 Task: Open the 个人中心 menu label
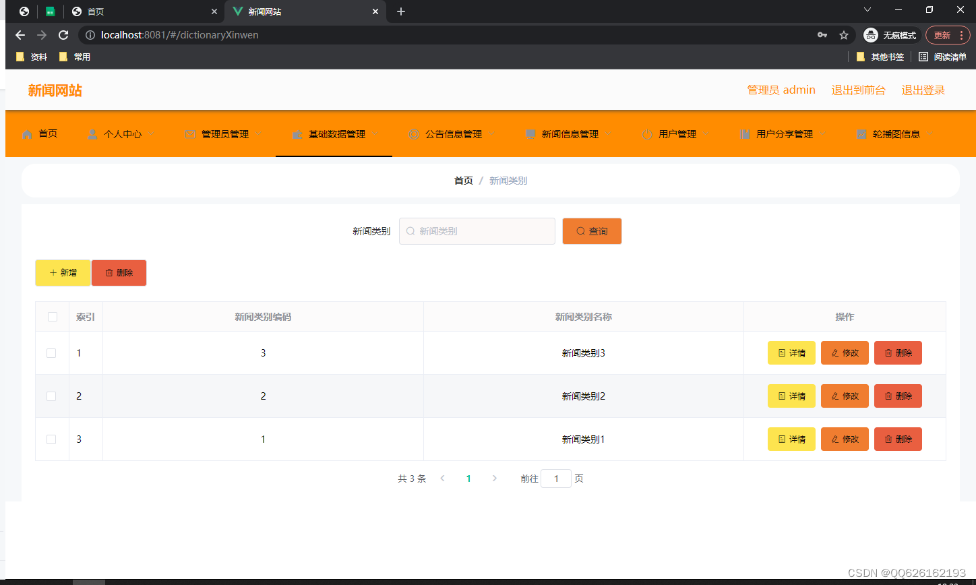tap(123, 134)
